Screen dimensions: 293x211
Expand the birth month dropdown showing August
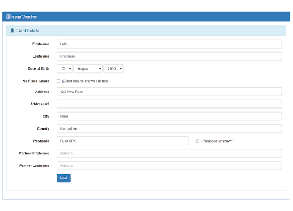click(x=88, y=68)
